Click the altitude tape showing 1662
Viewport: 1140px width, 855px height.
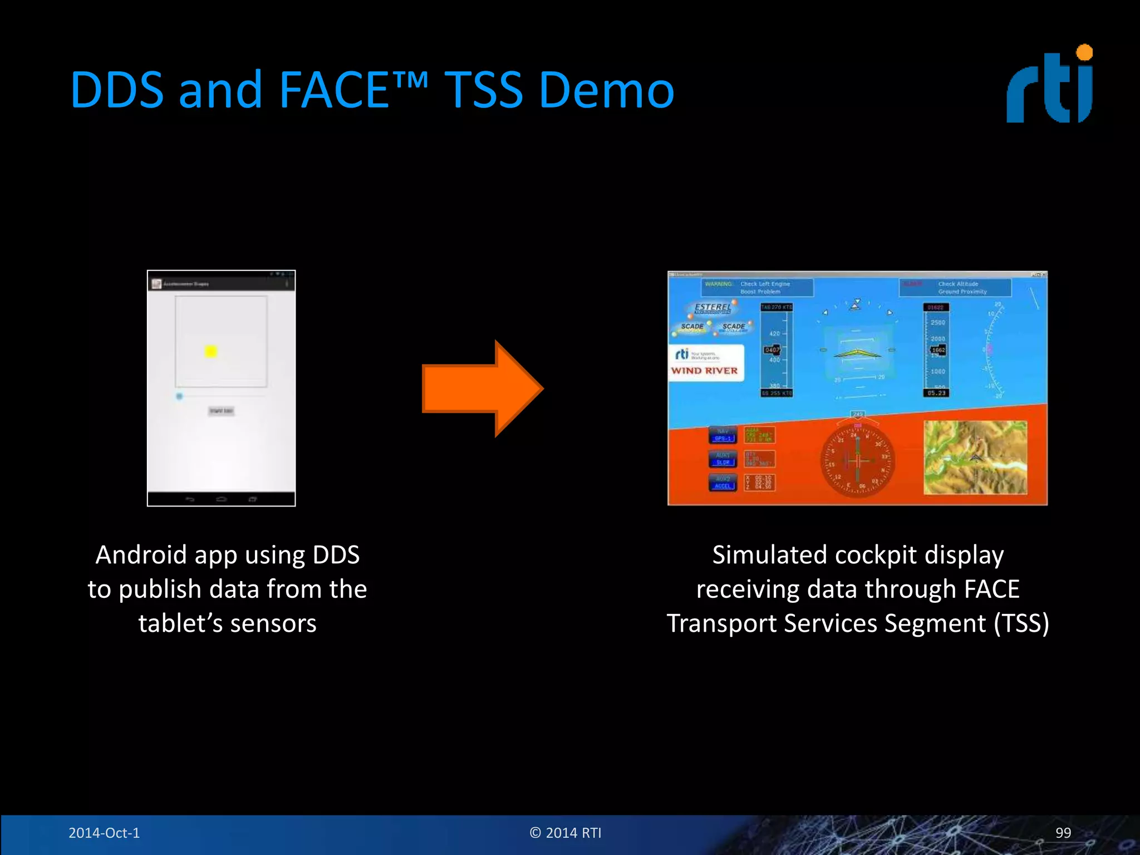pos(937,350)
